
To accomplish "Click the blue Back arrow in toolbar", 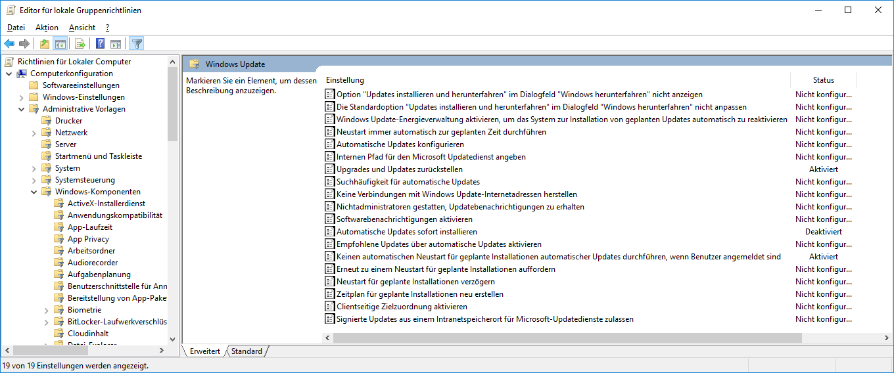I will point(9,44).
